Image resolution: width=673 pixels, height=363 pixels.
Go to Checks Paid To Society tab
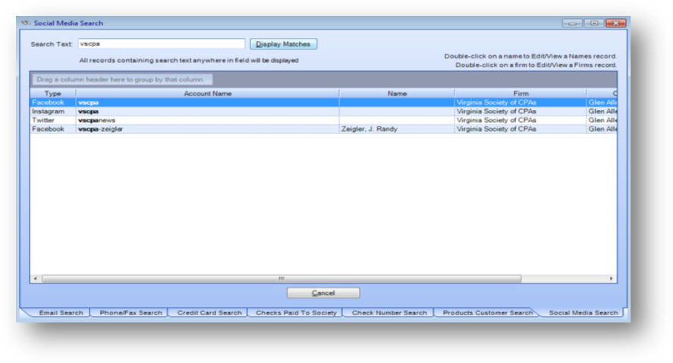pos(296,313)
